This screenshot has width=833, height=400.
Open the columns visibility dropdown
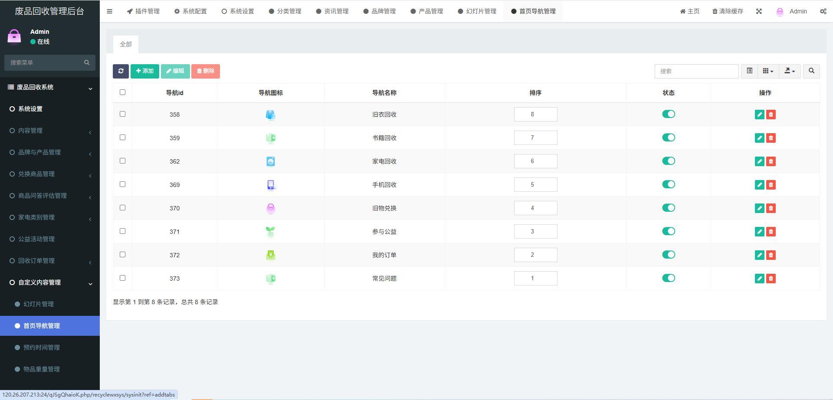point(768,71)
